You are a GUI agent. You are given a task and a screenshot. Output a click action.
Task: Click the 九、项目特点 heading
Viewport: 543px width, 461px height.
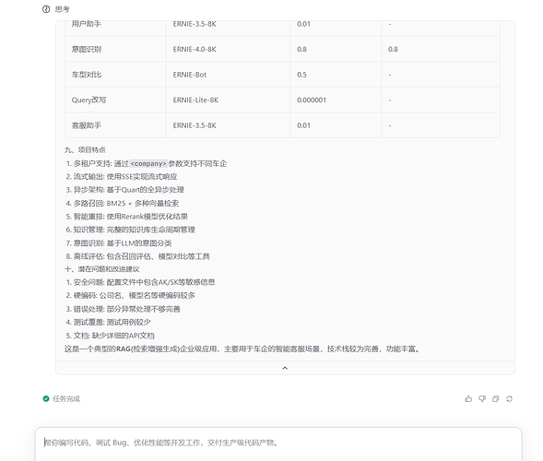pyautogui.click(x=85, y=150)
